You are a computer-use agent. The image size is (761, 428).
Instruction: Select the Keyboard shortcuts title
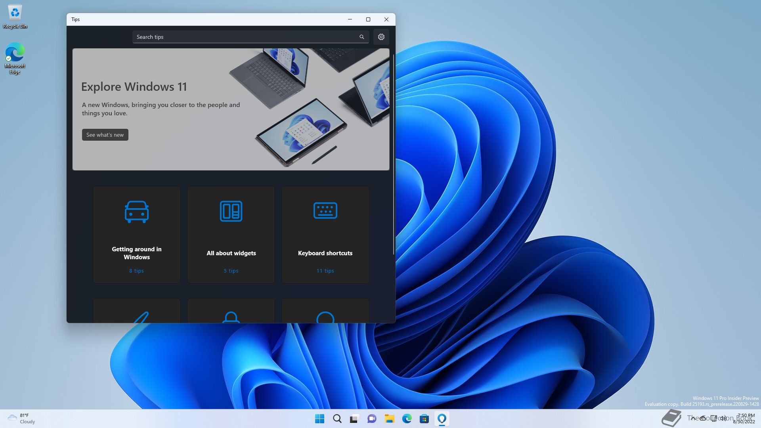[x=325, y=253]
